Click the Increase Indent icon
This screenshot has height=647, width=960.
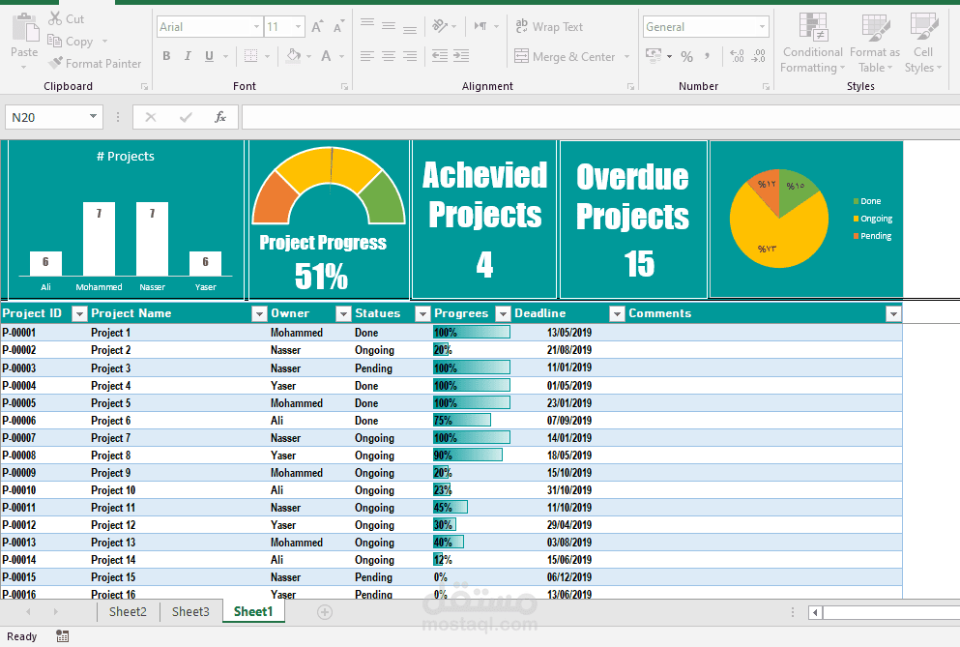[x=462, y=57]
